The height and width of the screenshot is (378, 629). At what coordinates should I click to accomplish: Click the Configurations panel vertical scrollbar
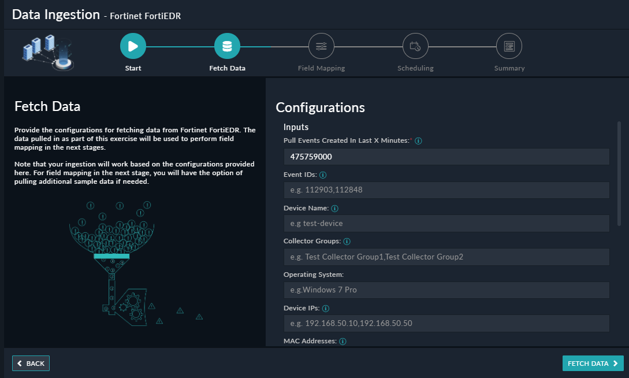tap(619, 173)
